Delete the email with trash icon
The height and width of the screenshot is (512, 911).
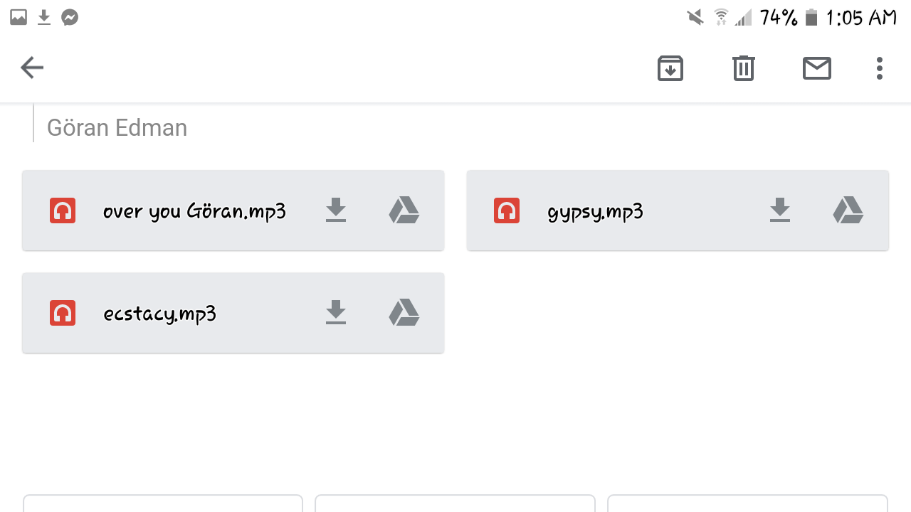pyautogui.click(x=743, y=68)
